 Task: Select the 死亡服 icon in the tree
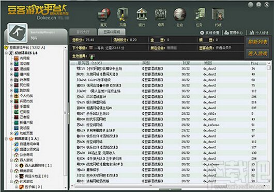[16, 85]
